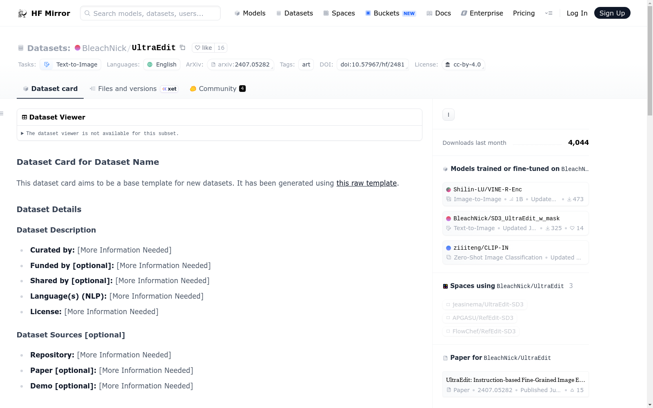Open arxiv:2407.05282 tag
Image resolution: width=653 pixels, height=408 pixels.
tap(240, 64)
